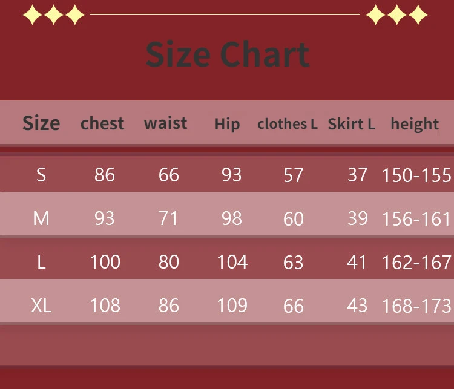
Task: Select the 156-161 height range
Action: point(416,218)
